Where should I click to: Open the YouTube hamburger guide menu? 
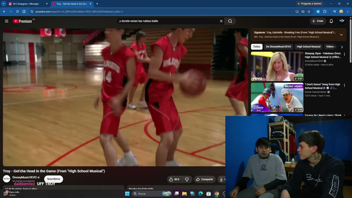[x=7, y=21]
